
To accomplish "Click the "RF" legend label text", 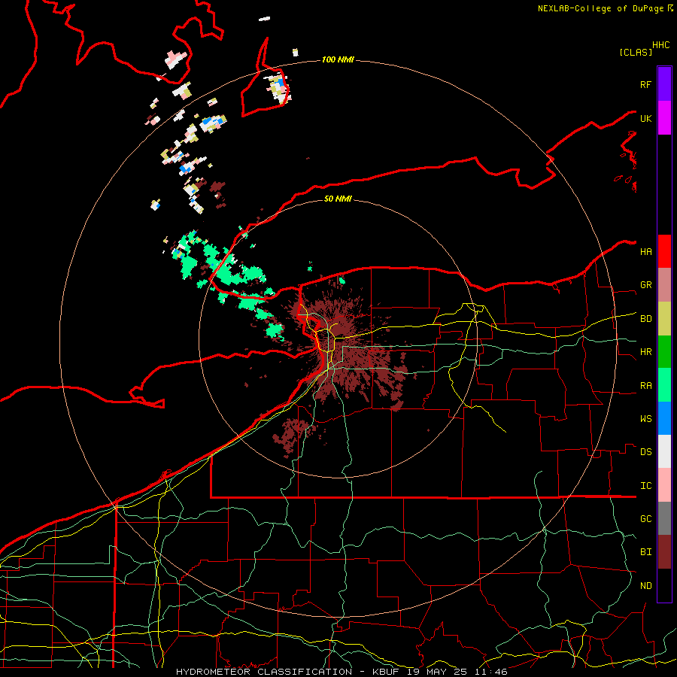I will click(645, 85).
